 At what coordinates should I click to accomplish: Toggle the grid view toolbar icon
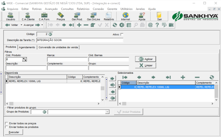point(129,25)
